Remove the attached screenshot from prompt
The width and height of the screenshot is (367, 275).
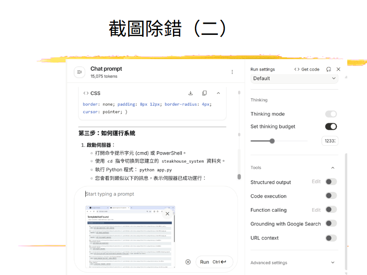click(x=167, y=214)
